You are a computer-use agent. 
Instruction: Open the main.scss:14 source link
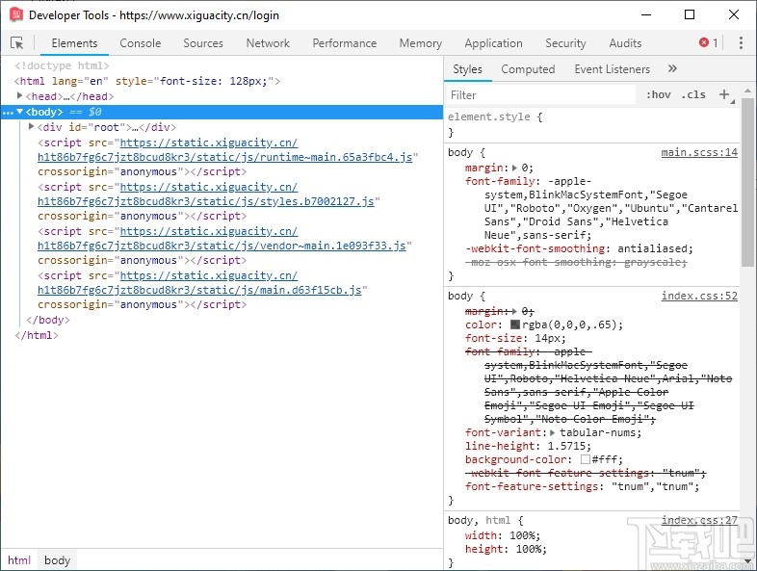(698, 153)
